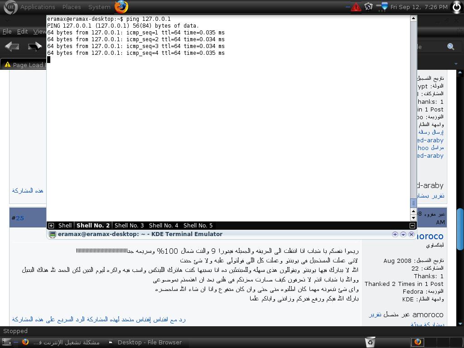Add a new shell session with plus icon
464x348 pixels.
coord(51,226)
